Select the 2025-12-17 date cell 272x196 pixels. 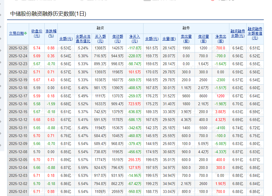click(x=18, y=96)
